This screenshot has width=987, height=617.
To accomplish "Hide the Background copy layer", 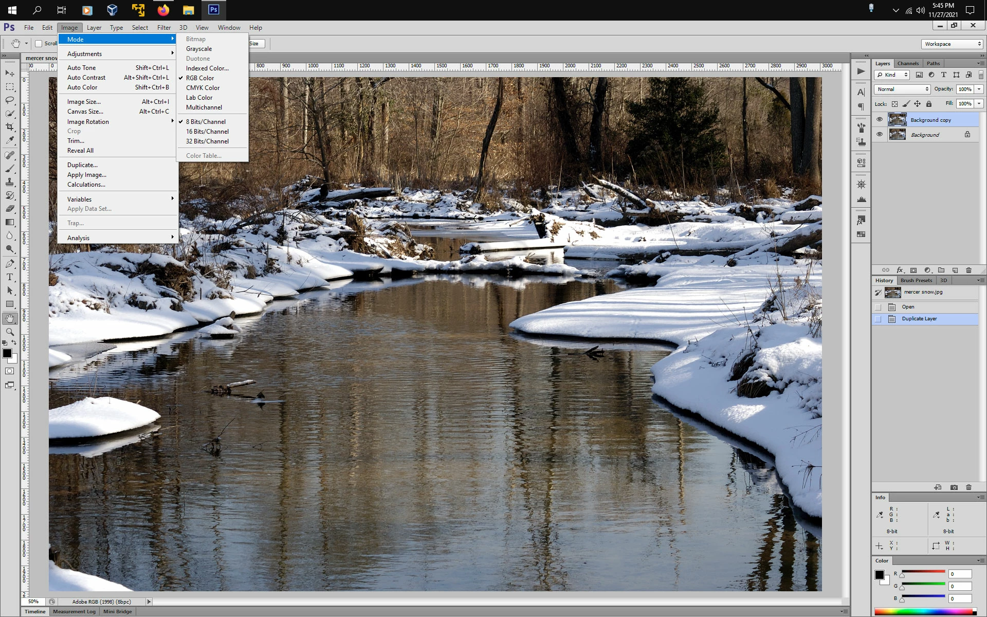I will [880, 120].
